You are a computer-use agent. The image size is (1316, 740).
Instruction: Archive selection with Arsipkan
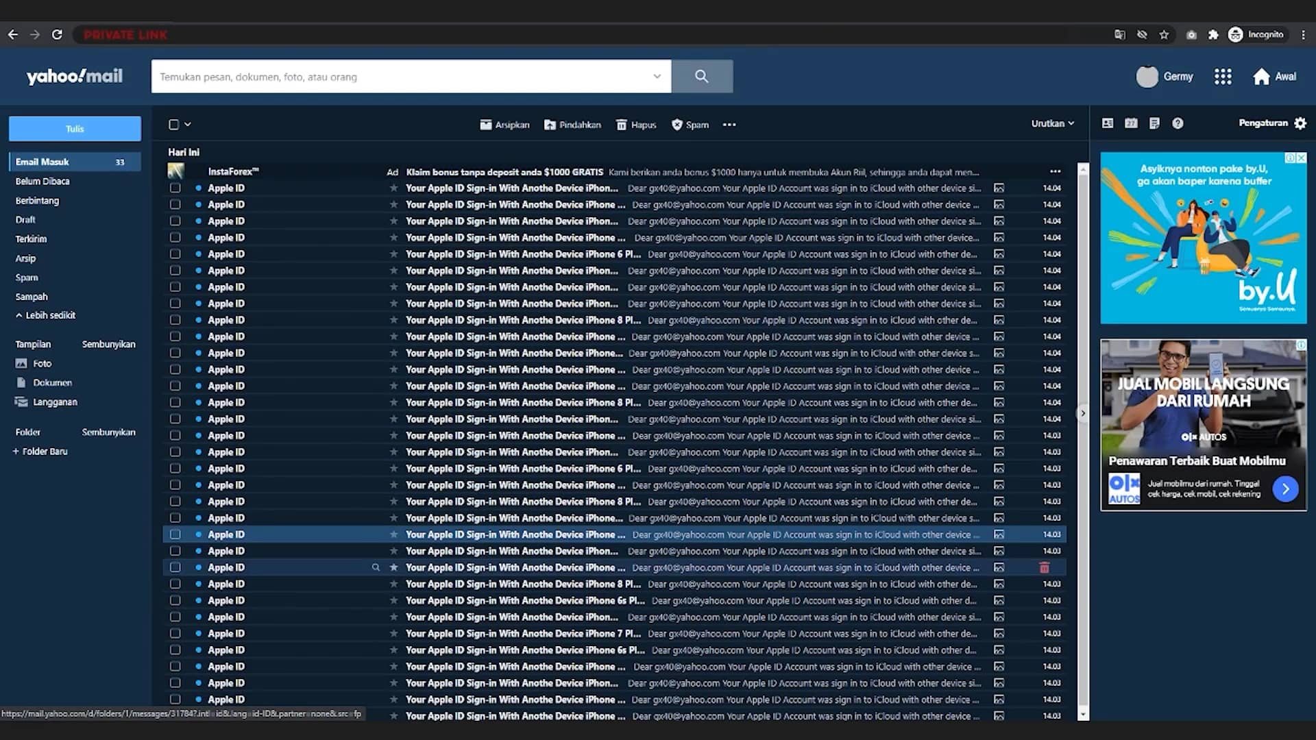tap(504, 125)
